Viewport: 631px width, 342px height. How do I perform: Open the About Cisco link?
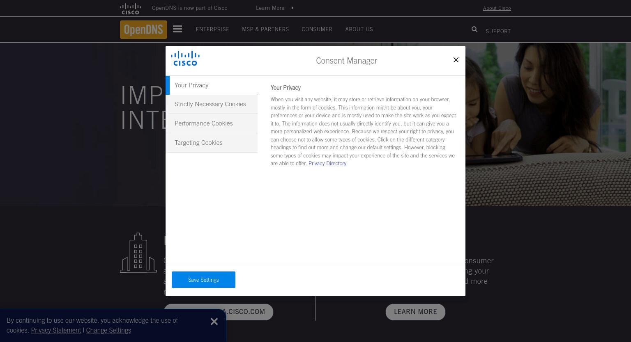tap(497, 8)
